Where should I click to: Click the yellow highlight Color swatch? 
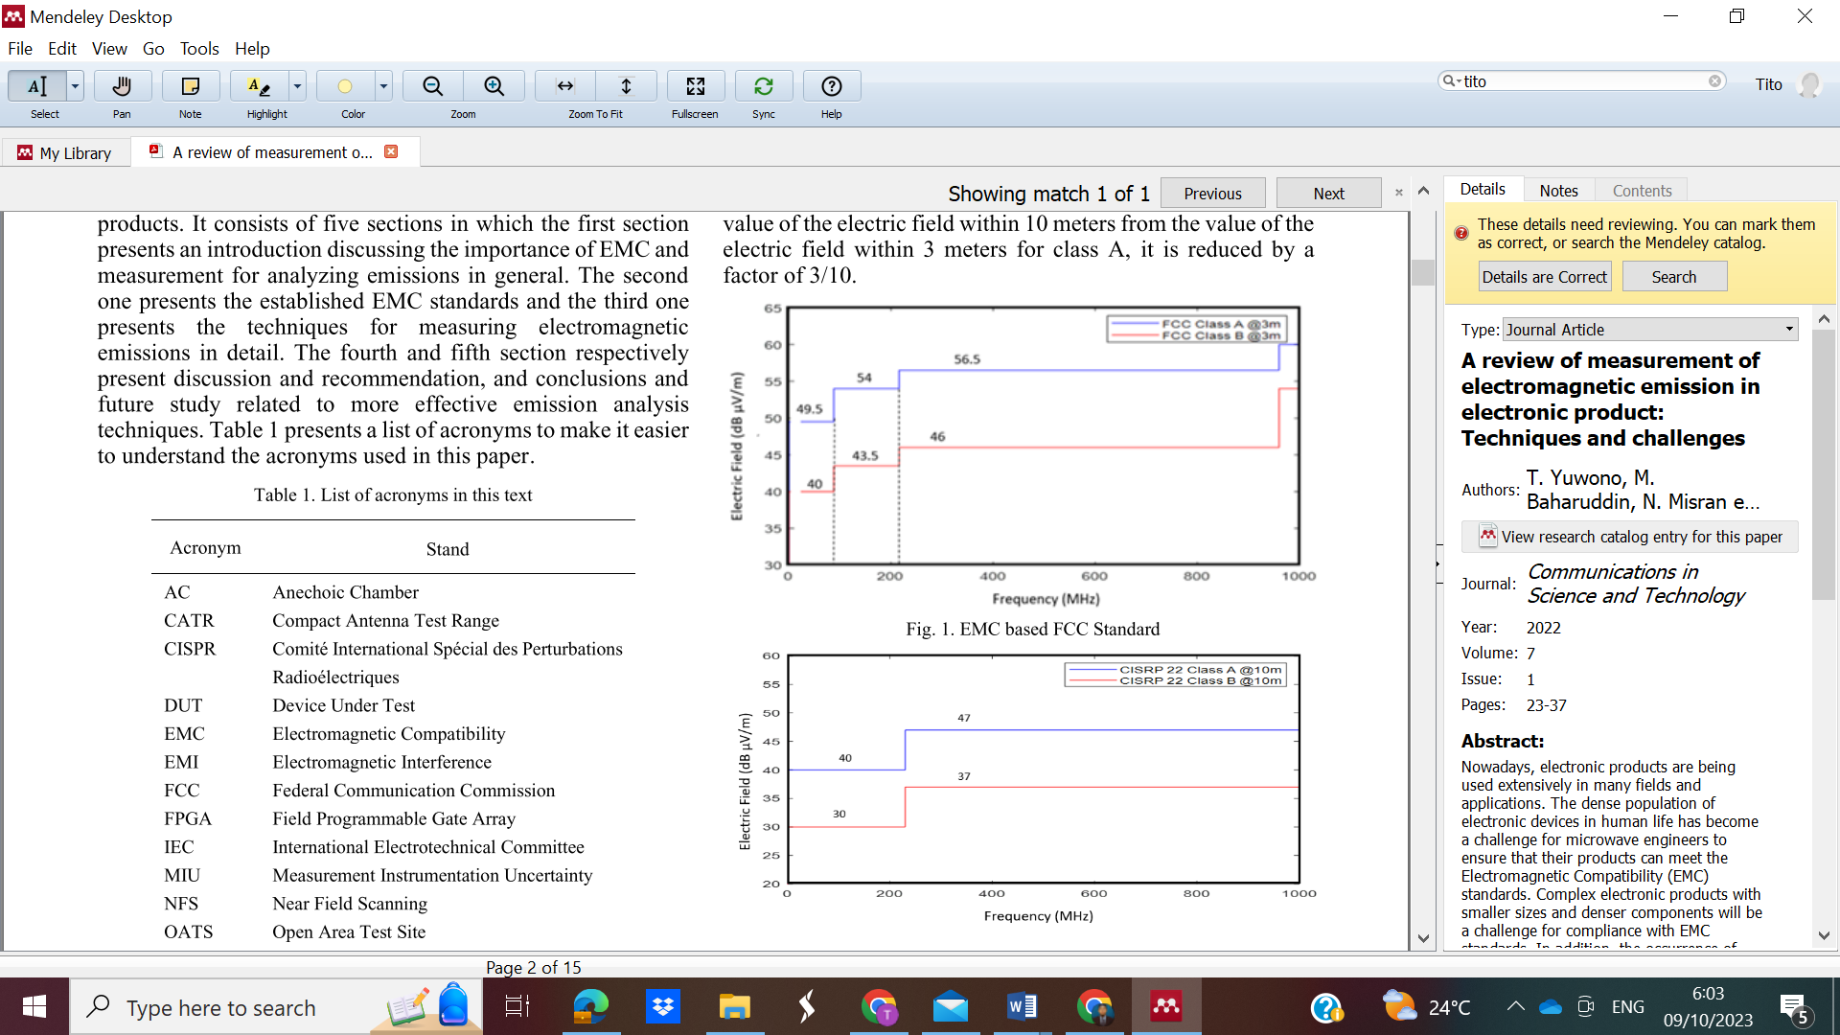click(x=345, y=86)
